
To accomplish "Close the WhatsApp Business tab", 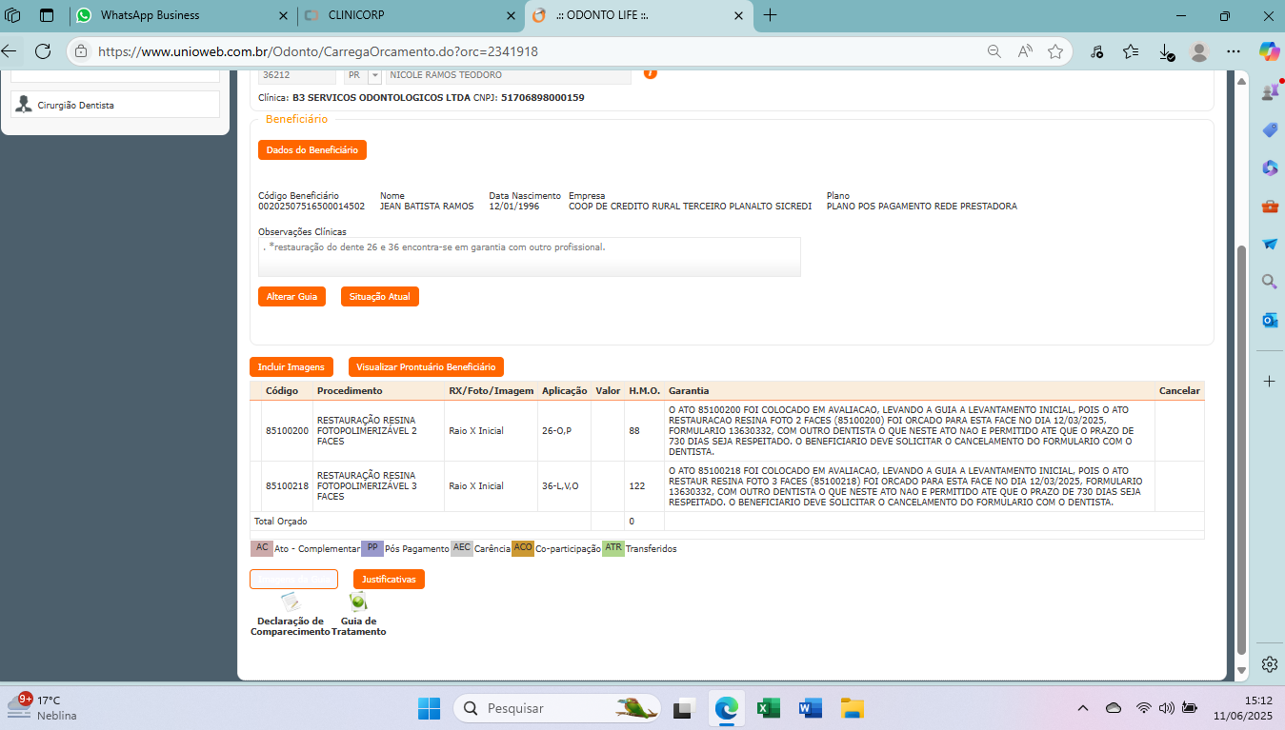I will click(282, 15).
